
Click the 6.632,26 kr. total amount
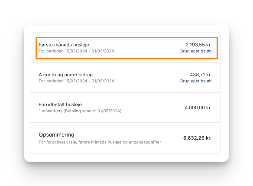[198, 138]
